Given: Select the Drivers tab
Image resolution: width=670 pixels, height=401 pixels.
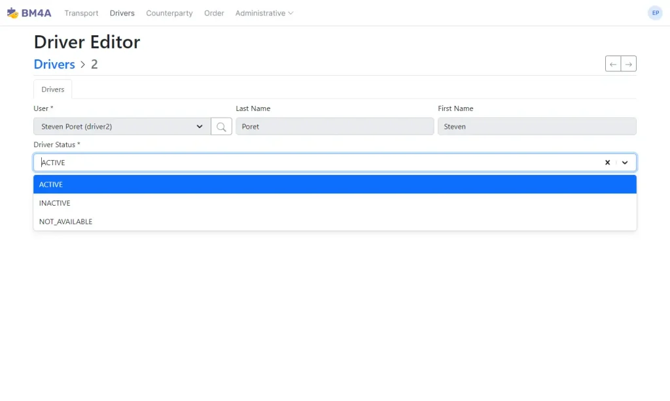Looking at the screenshot, I should coord(52,89).
